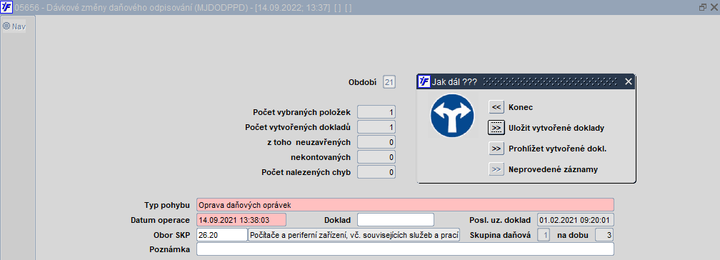Click the Neprovedené záznamy arrow button
Screen dimensions: 720x260
pos(496,169)
